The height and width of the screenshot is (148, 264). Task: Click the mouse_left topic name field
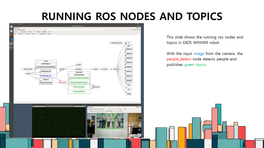pos(96,111)
